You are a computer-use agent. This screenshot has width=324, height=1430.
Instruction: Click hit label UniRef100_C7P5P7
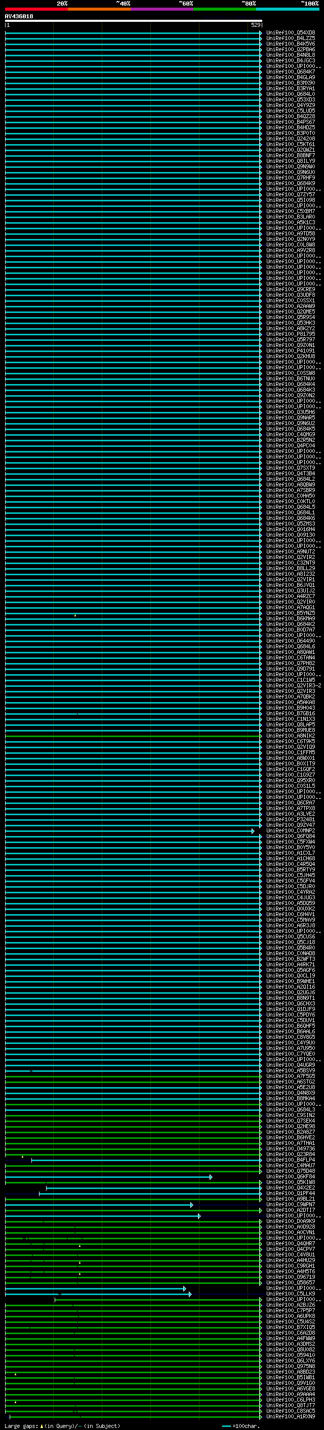tap(291, 1311)
